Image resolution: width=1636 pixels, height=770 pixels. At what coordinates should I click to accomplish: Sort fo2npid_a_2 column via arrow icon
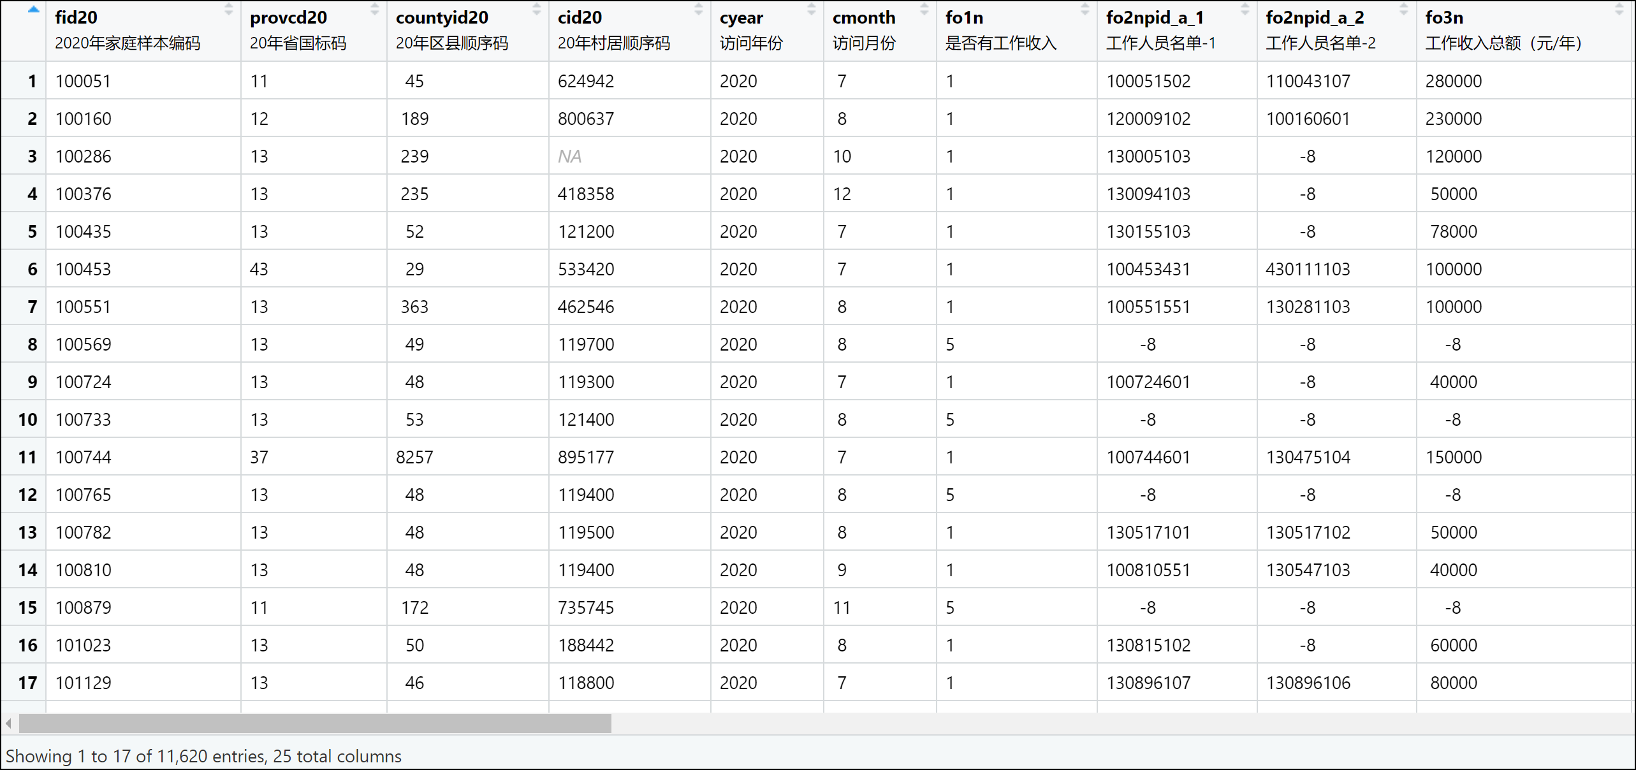click(x=1403, y=10)
